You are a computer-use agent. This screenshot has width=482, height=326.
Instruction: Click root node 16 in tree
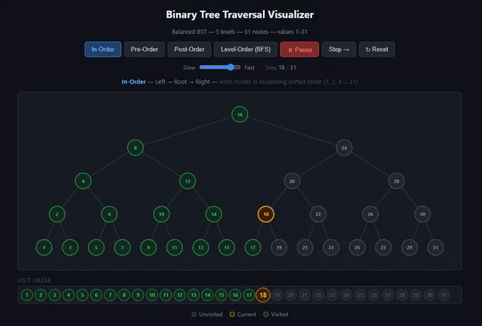tap(240, 114)
